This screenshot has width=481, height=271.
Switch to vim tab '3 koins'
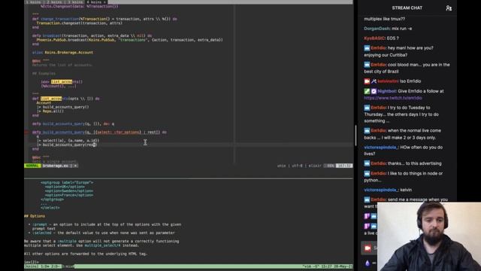(x=74, y=2)
